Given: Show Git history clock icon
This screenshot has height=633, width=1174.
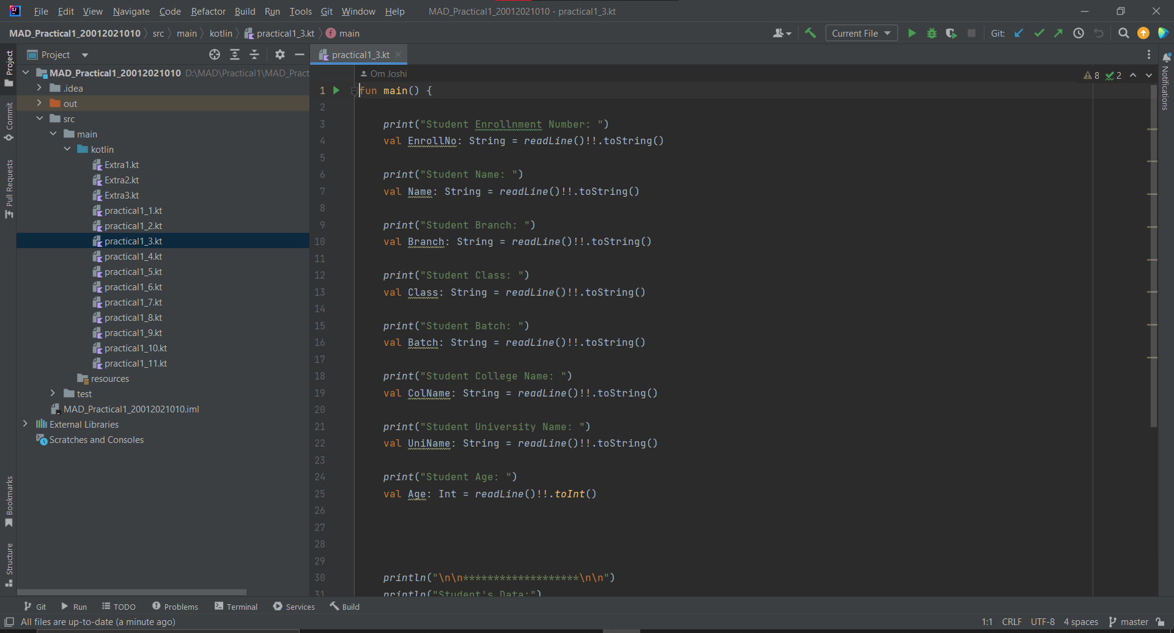Looking at the screenshot, I should (1079, 34).
